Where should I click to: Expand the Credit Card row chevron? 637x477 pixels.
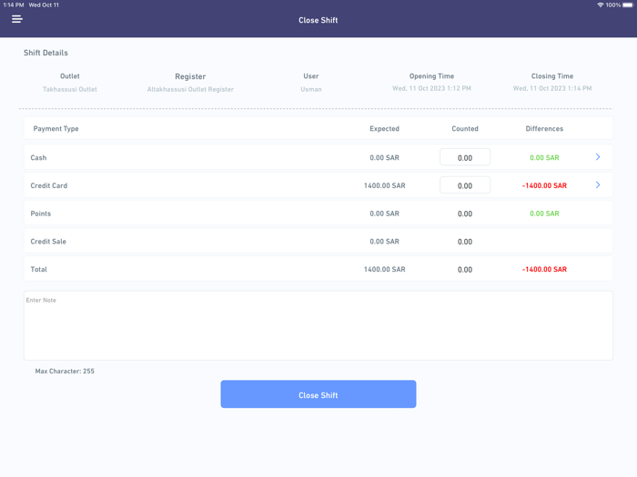[x=598, y=185]
